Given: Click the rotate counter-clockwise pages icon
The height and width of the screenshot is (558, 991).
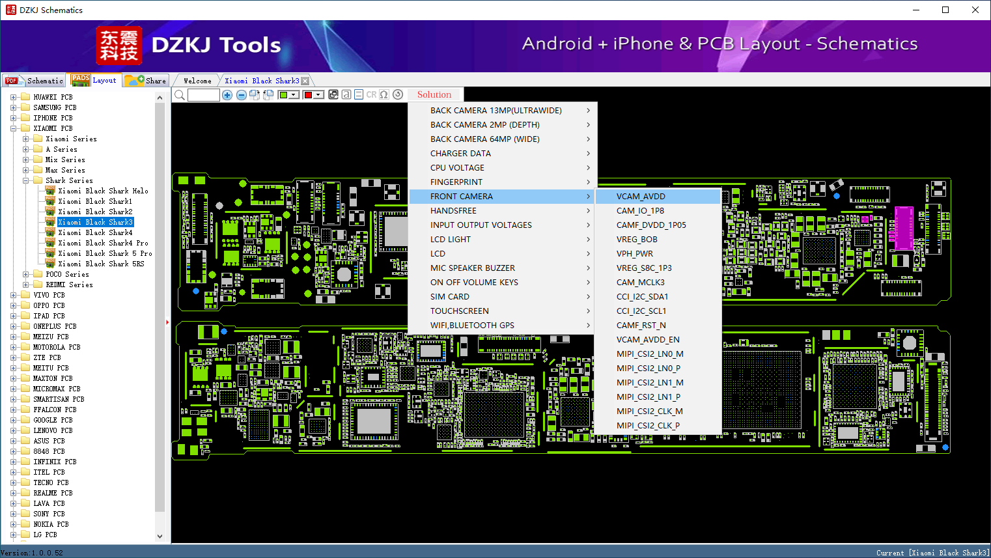Looking at the screenshot, I should (268, 95).
